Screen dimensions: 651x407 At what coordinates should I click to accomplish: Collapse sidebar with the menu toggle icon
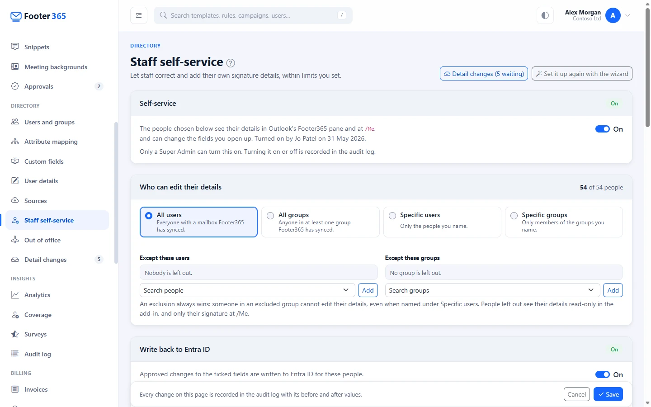point(139,15)
